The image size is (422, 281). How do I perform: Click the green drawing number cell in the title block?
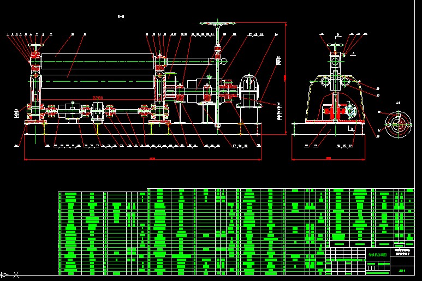[402, 271]
